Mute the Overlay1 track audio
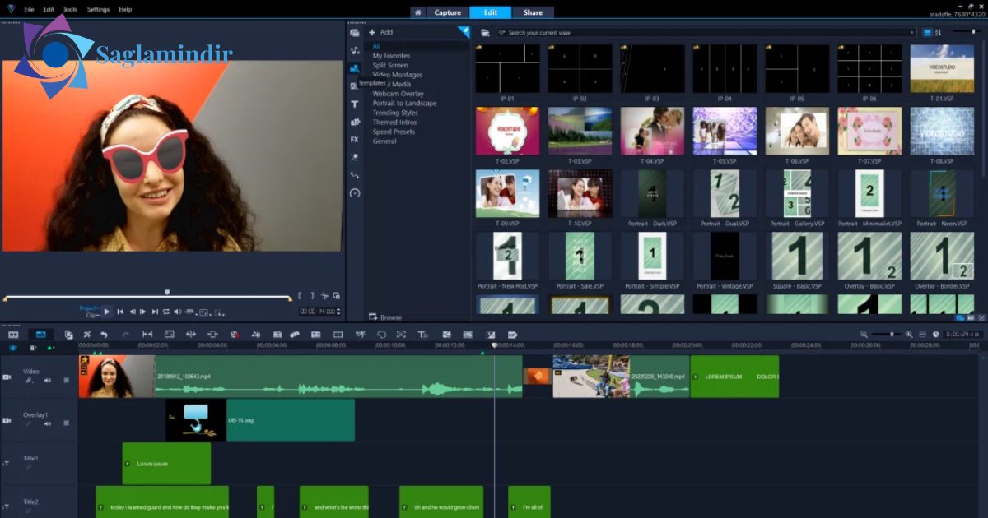This screenshot has height=518, width=988. coord(47,424)
